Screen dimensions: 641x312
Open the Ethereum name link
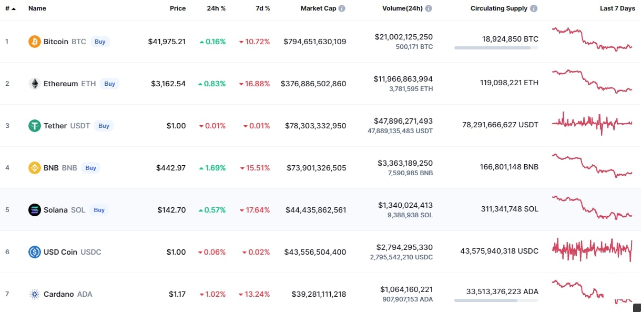click(60, 84)
